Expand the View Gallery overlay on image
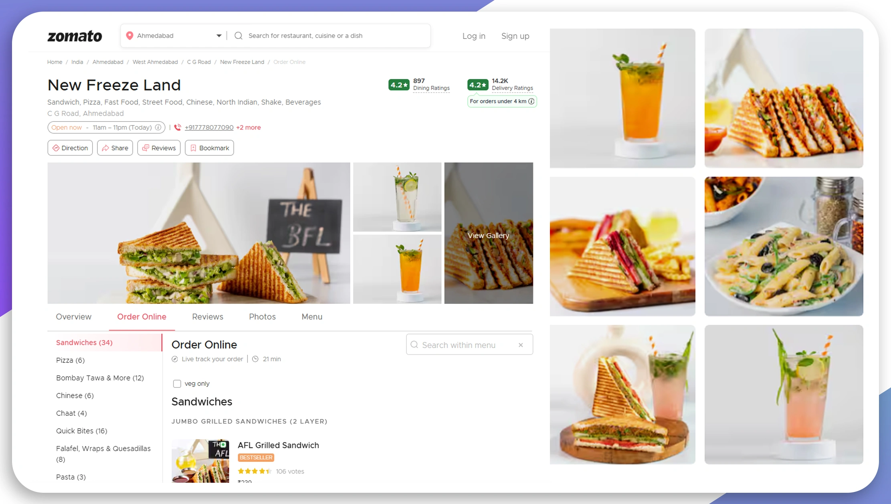The image size is (891, 504). click(x=487, y=235)
